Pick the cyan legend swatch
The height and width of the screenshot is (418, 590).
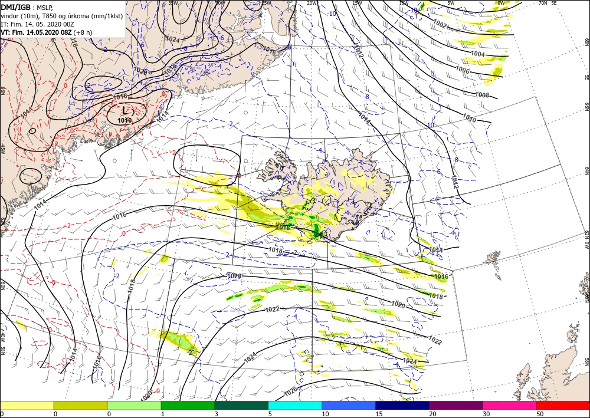click(295, 405)
